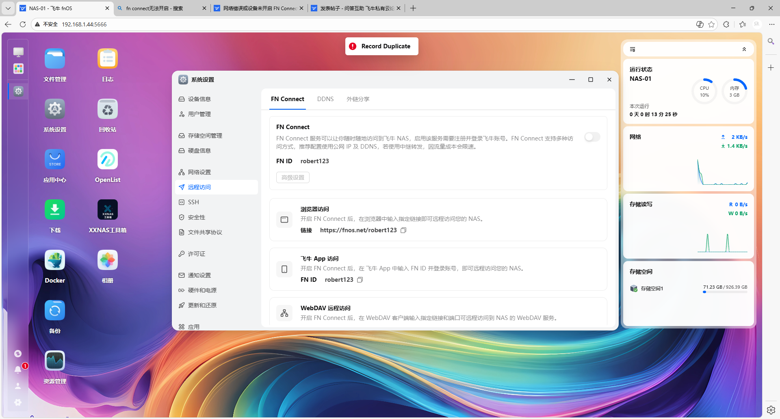The image size is (780, 419).
Task: Open the OpenList desktop app
Action: [x=108, y=160]
